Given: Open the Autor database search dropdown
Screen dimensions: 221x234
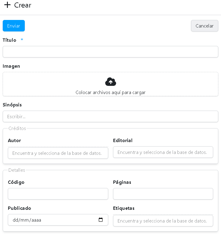Looking at the screenshot, I should 58,153.
